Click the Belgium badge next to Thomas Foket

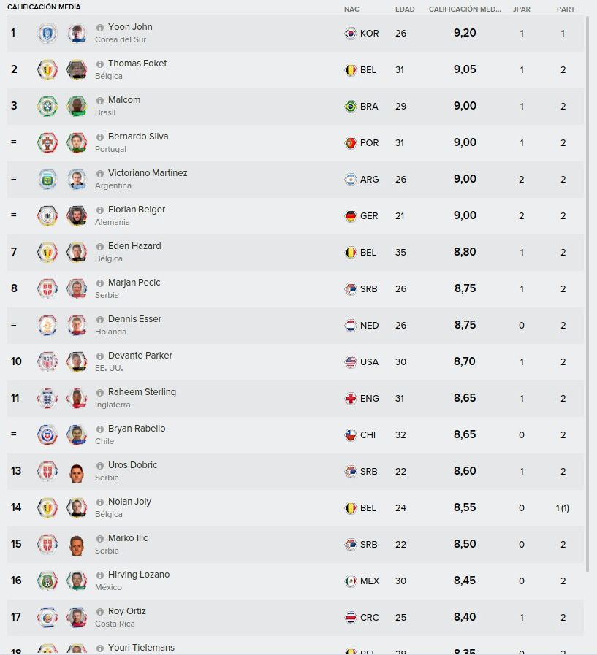point(47,70)
